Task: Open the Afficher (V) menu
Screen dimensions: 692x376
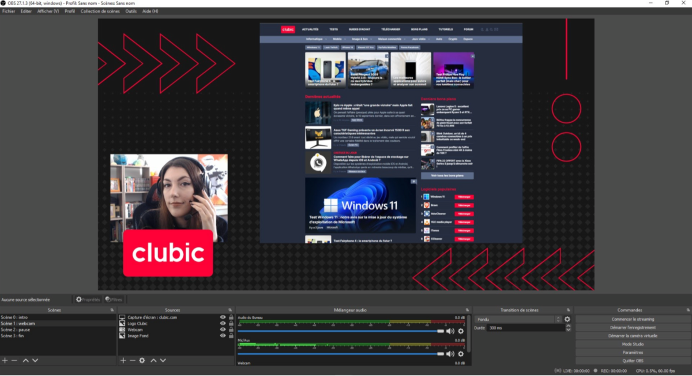Action: 48,11
